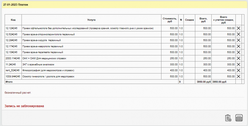Remove the Флюорография service row

[238, 70]
